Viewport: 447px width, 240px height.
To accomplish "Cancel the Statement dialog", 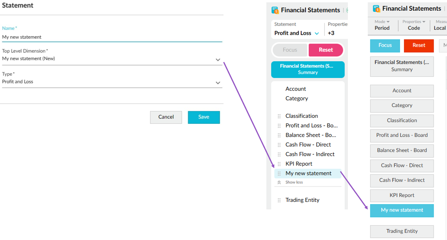I will tap(166, 117).
